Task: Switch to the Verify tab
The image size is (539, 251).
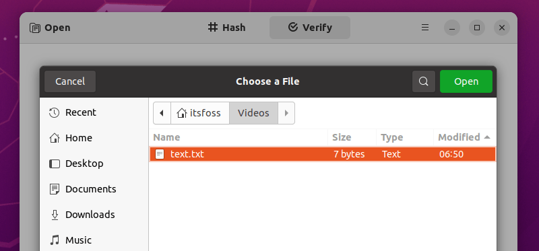Action: 310,28
